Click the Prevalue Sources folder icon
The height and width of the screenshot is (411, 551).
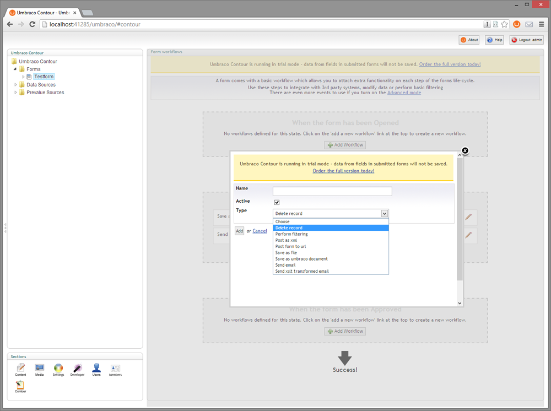pos(22,92)
